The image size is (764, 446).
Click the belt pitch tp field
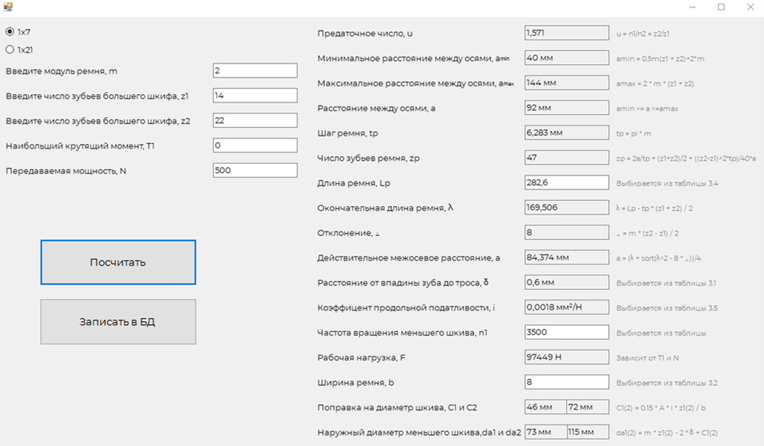pos(567,132)
